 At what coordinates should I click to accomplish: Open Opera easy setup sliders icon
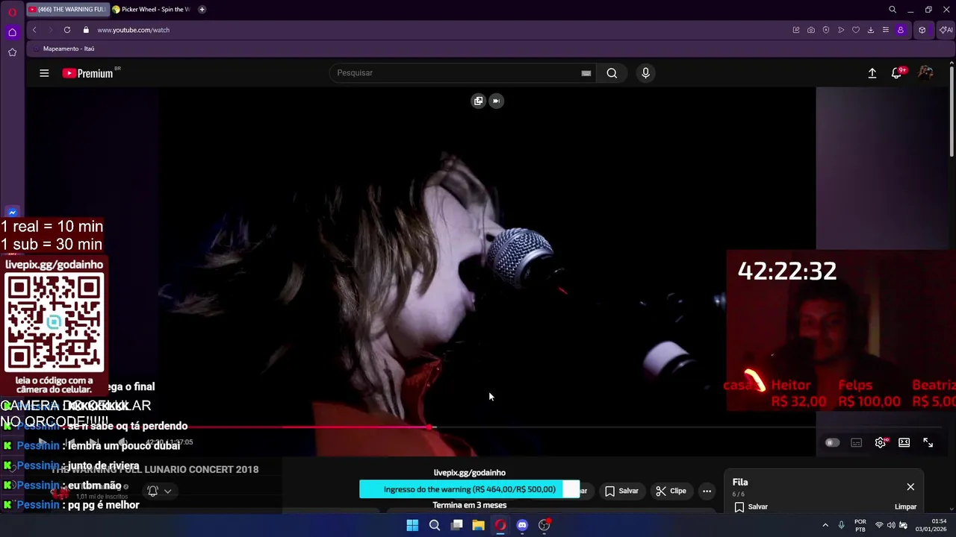[x=886, y=30]
